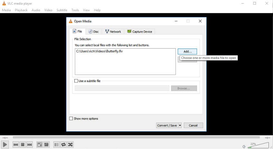Viewport: 273px width, 149px height.
Task: Open the Subtitle menu
Action: [62, 10]
